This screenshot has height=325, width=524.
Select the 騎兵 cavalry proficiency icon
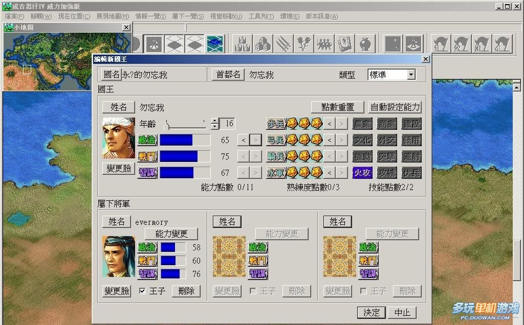tap(276, 156)
